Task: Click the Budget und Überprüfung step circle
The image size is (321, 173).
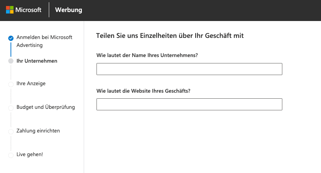Action: (11, 108)
